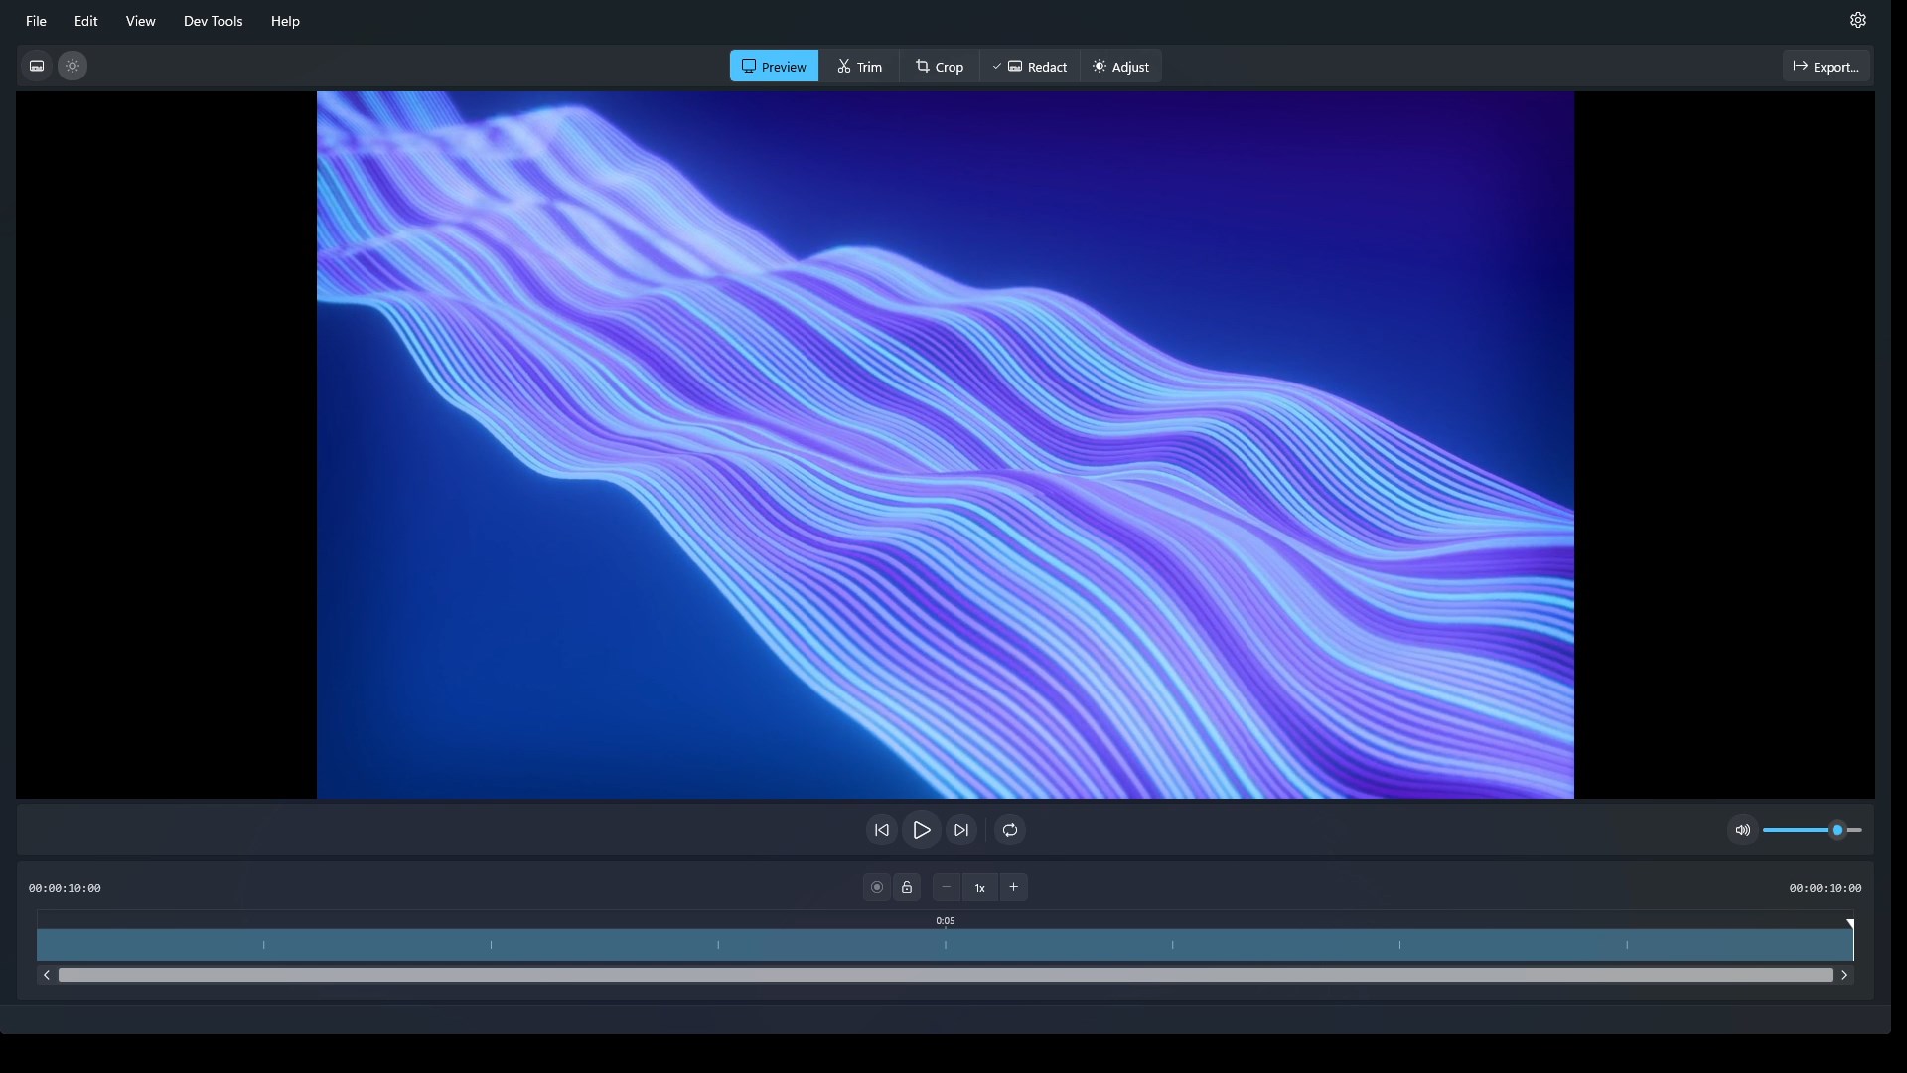Decrease playback speed with minus

coord(947,887)
